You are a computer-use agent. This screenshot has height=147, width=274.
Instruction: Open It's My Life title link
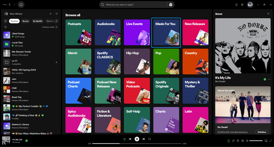point(223,78)
